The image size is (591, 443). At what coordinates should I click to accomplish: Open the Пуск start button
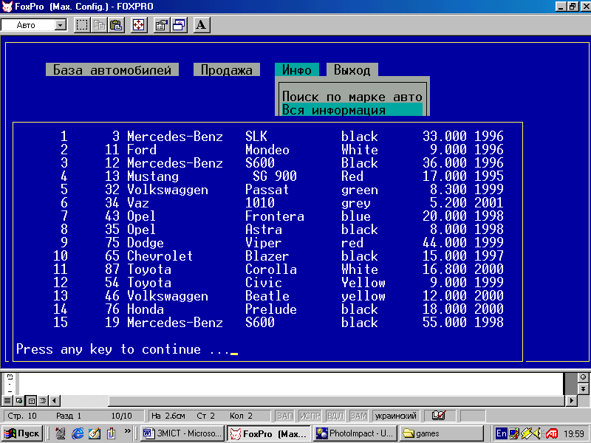pos(22,433)
